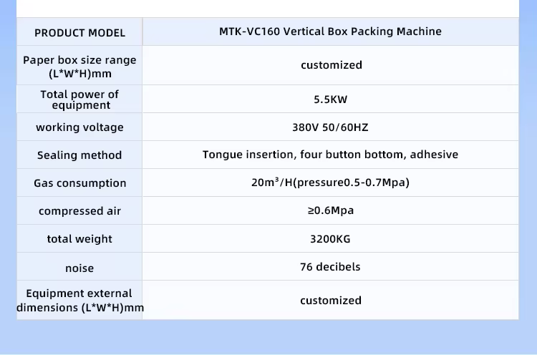Screen dimensions: 537x355
Task: Select the 3200KG weight value
Action: 331,239
